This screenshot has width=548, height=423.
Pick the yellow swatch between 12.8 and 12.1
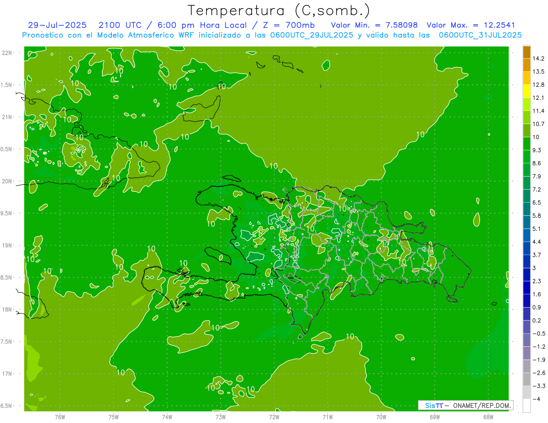click(527, 91)
